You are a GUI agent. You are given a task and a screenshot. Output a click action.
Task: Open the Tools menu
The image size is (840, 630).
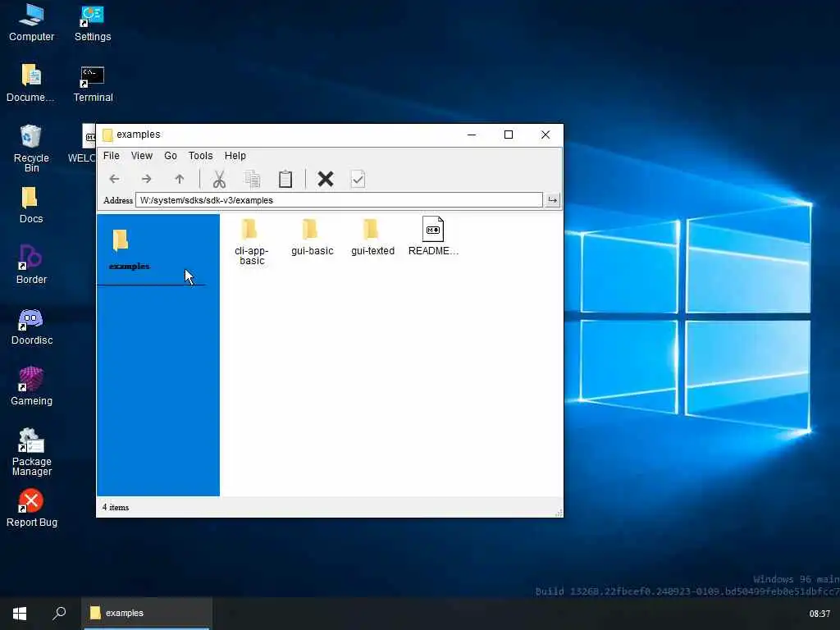click(x=200, y=156)
